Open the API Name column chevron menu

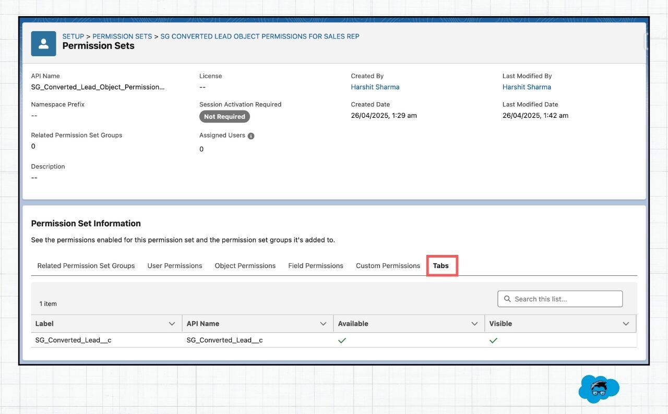pos(323,324)
